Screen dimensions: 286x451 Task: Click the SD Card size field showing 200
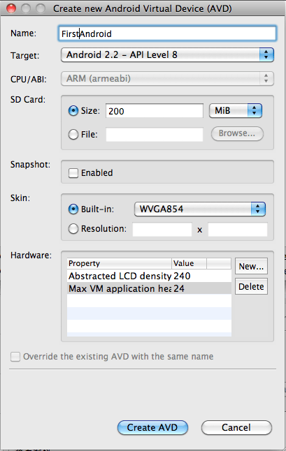[155, 111]
